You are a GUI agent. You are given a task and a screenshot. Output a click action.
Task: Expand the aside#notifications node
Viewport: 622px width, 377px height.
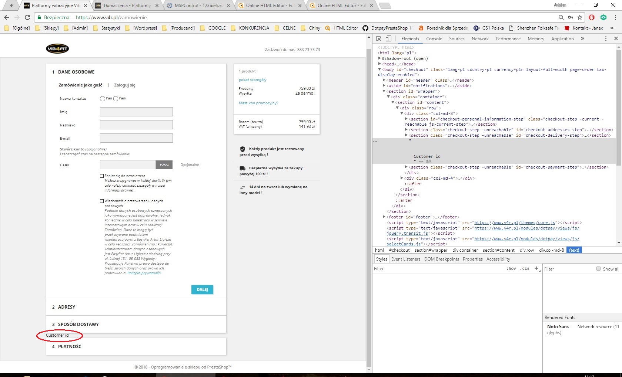tap(384, 86)
